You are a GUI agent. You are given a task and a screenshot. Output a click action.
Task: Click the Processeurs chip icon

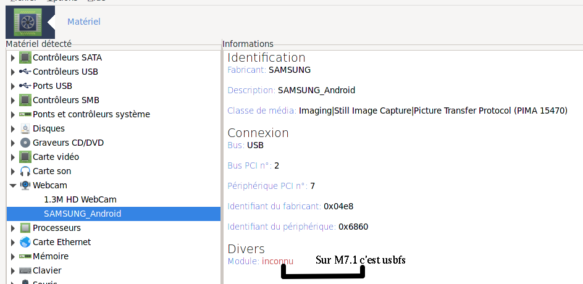(25, 228)
